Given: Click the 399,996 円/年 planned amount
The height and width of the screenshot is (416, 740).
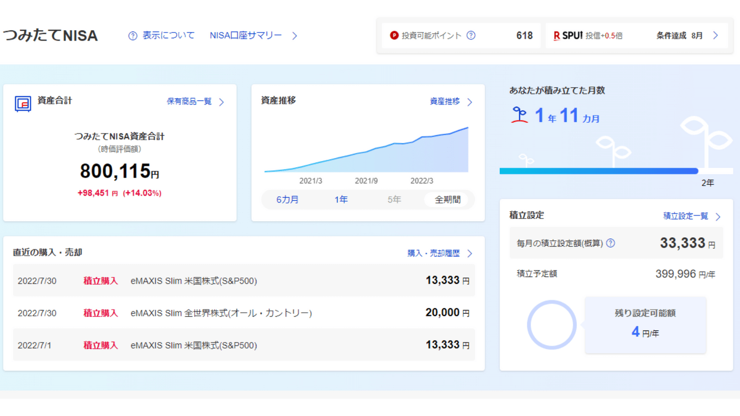Looking at the screenshot, I should pyautogui.click(x=685, y=274).
